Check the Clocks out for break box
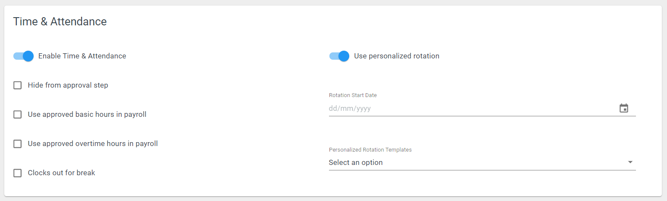The image size is (667, 201). 17,173
